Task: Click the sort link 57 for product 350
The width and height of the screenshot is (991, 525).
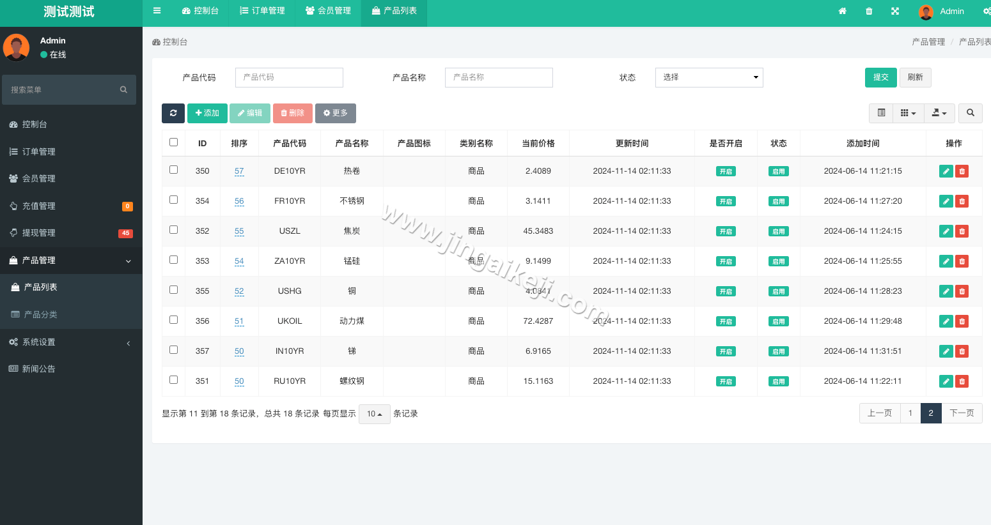Action: [239, 171]
